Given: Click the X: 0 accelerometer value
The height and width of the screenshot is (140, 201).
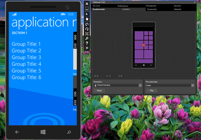Looking at the screenshot, I should pos(96,76).
